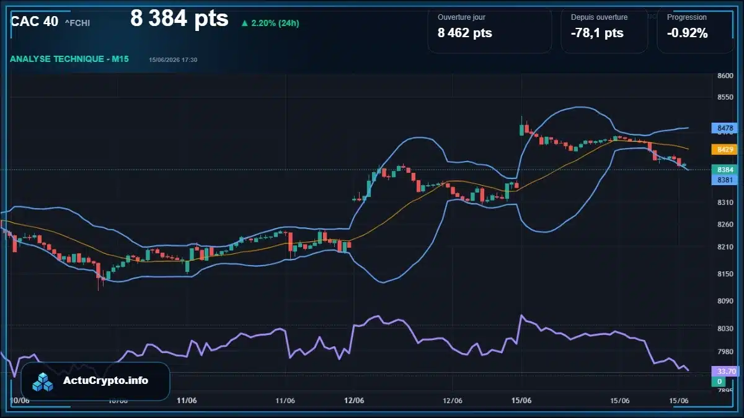Image resolution: width=744 pixels, height=418 pixels.
Task: Click the purple 33.70 RSI value tag
Action: point(725,371)
